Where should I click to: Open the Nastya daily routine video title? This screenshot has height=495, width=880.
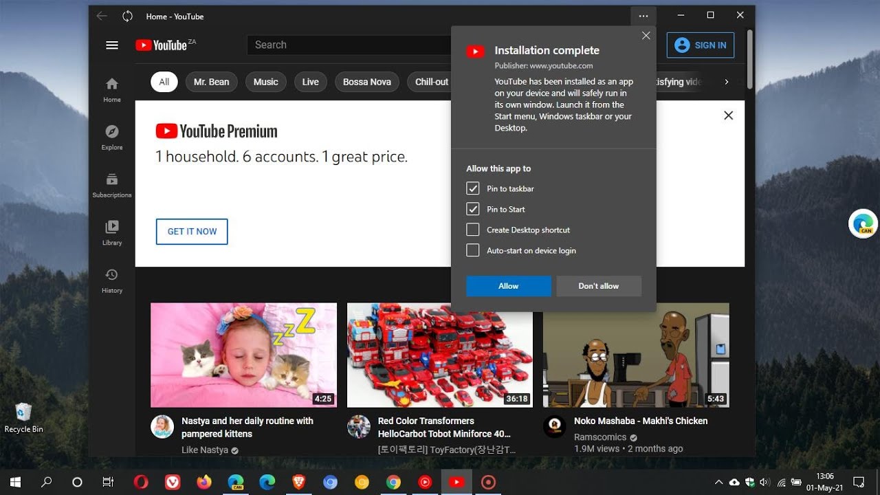pos(247,427)
